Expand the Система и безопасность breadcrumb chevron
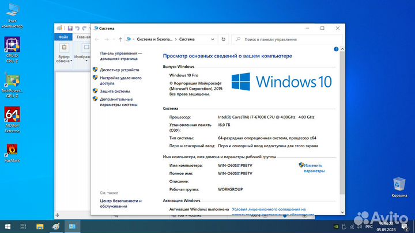 tap(175, 40)
